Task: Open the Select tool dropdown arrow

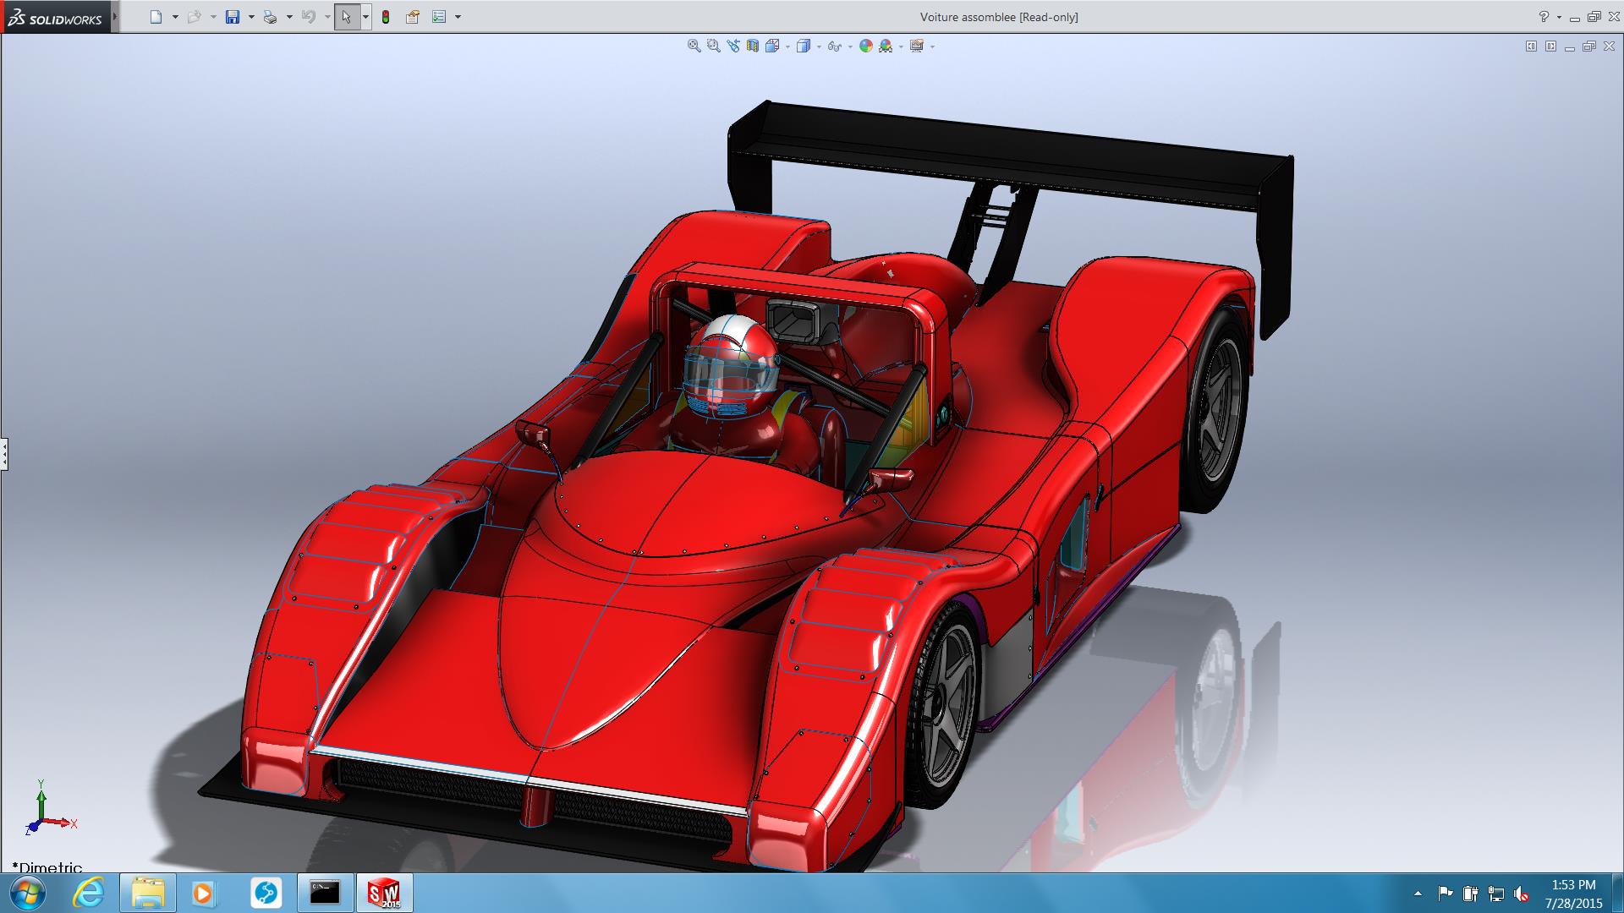Action: [x=365, y=17]
